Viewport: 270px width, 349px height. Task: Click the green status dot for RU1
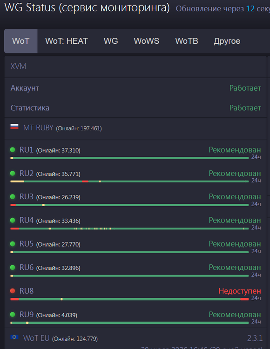13,150
